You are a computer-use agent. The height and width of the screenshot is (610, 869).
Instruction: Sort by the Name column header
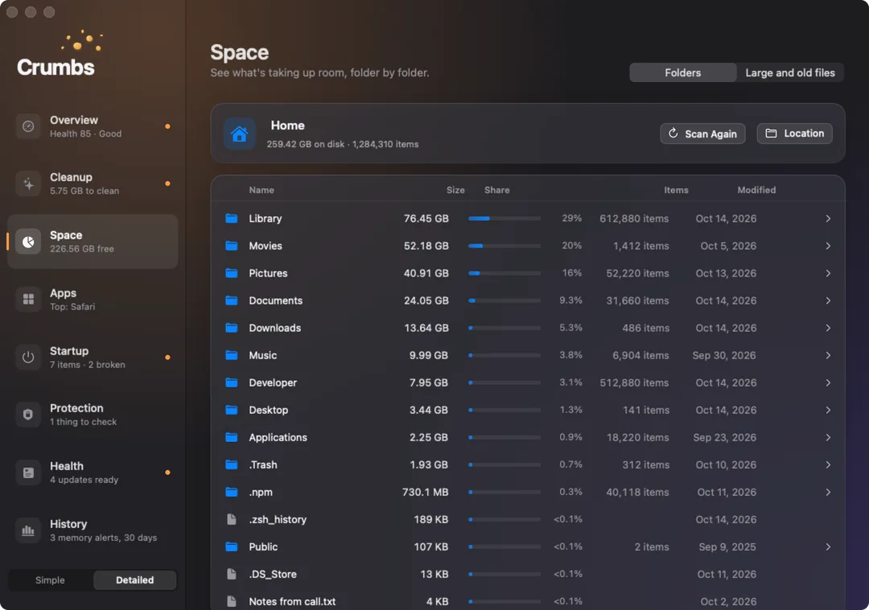[262, 190]
